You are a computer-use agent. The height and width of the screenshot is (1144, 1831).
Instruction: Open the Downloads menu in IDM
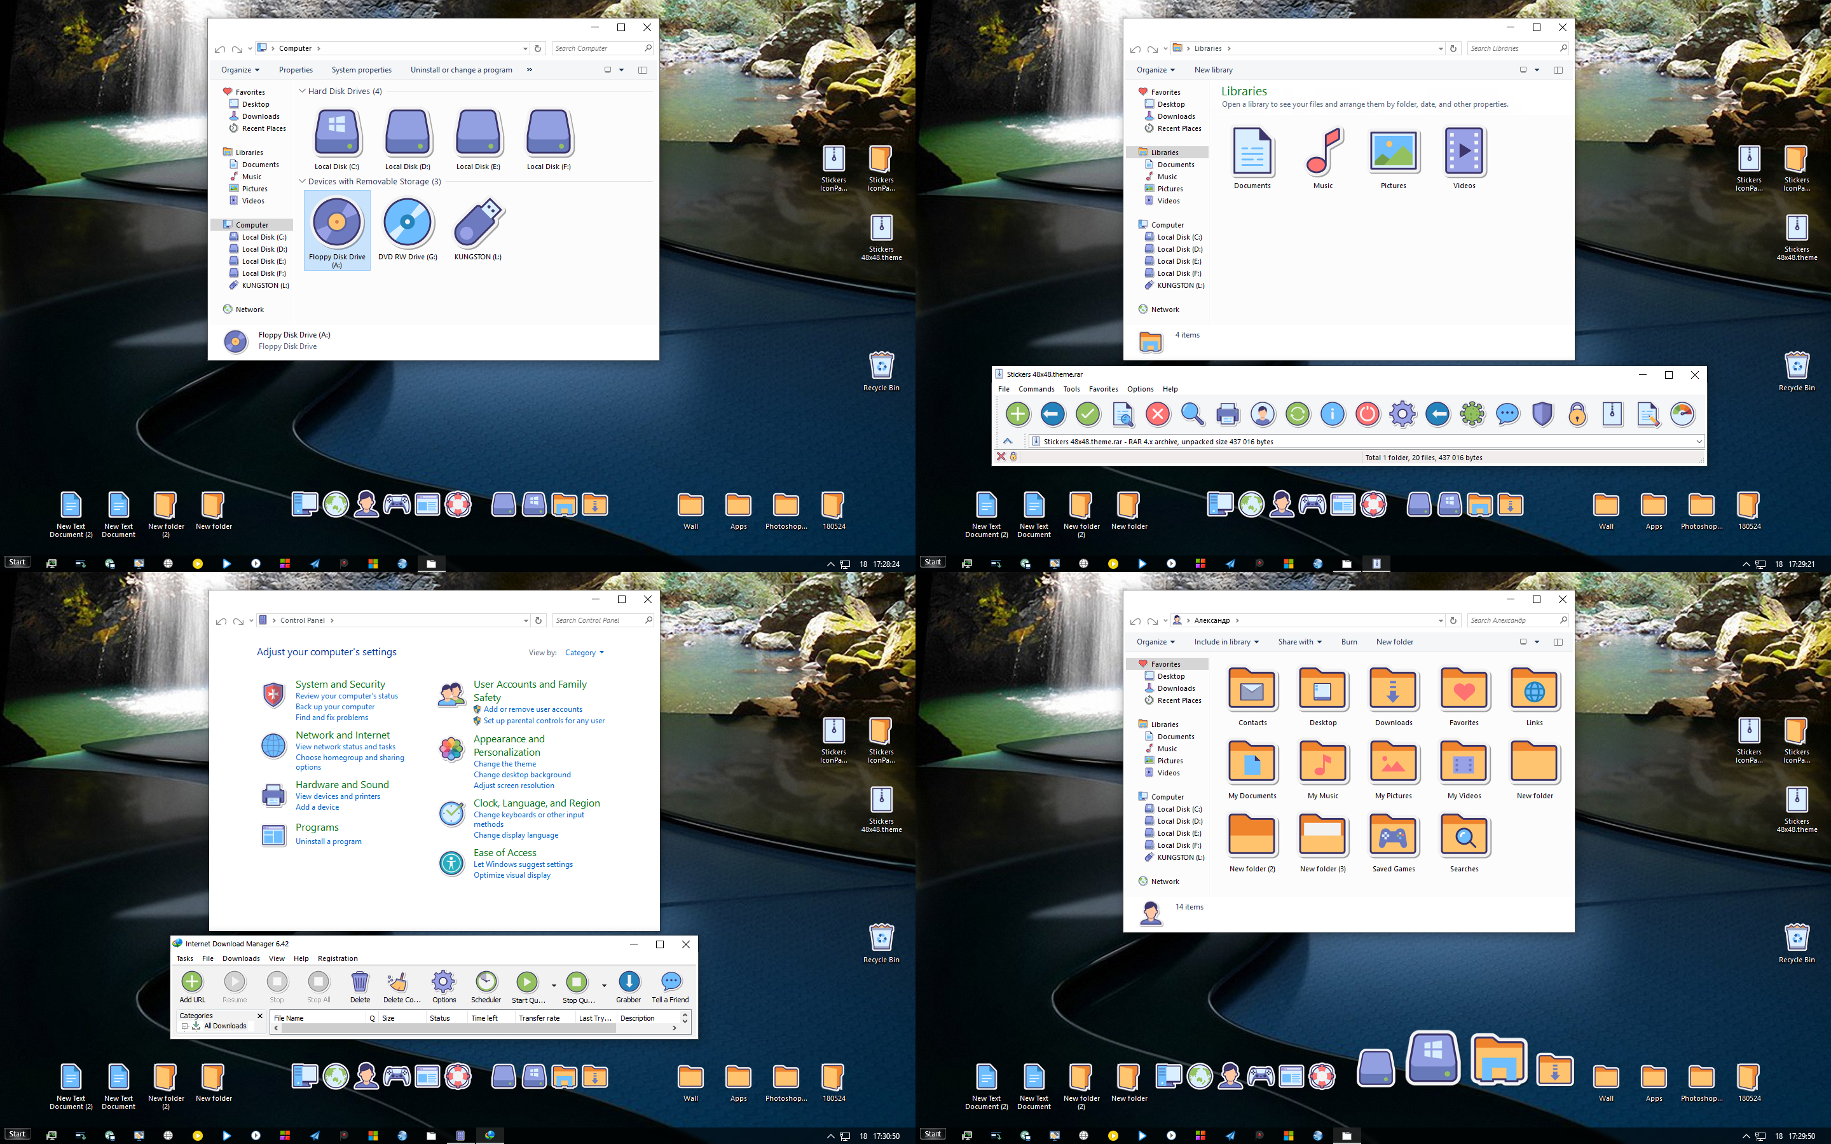[x=240, y=958]
